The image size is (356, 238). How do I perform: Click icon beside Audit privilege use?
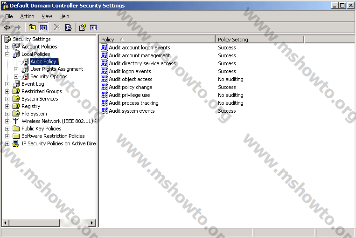(105, 95)
